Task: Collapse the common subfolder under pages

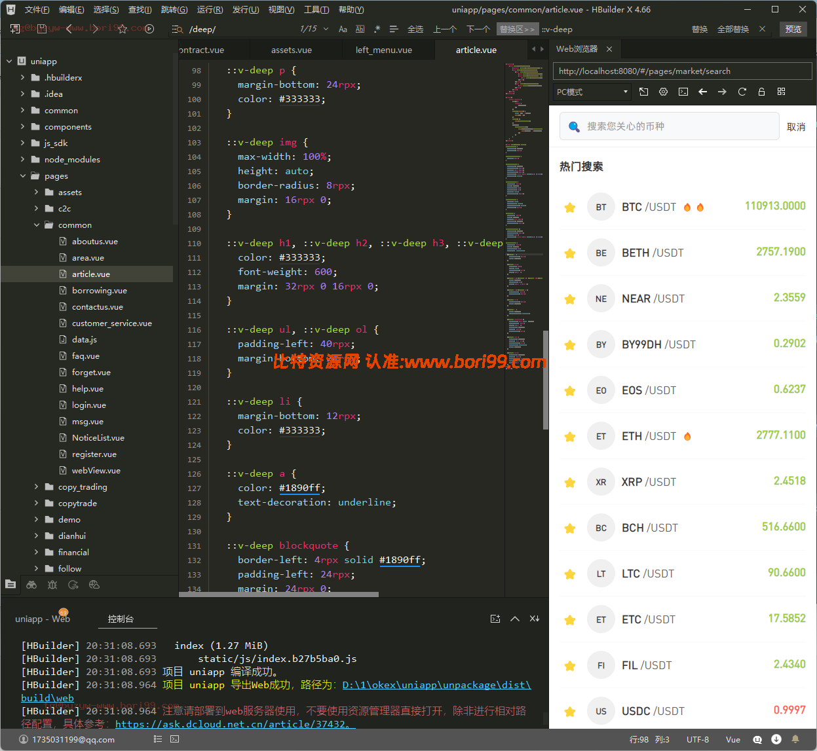Action: click(x=37, y=225)
